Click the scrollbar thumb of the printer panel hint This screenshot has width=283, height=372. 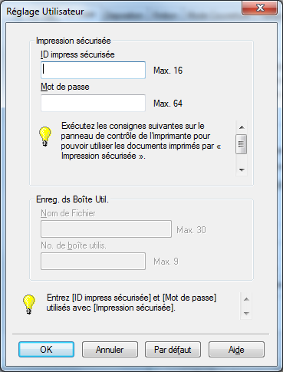click(242, 144)
